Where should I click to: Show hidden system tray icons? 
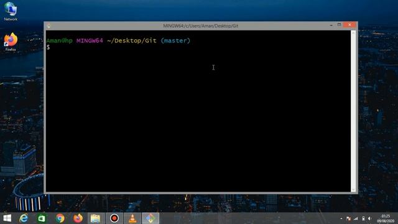coord(341,218)
